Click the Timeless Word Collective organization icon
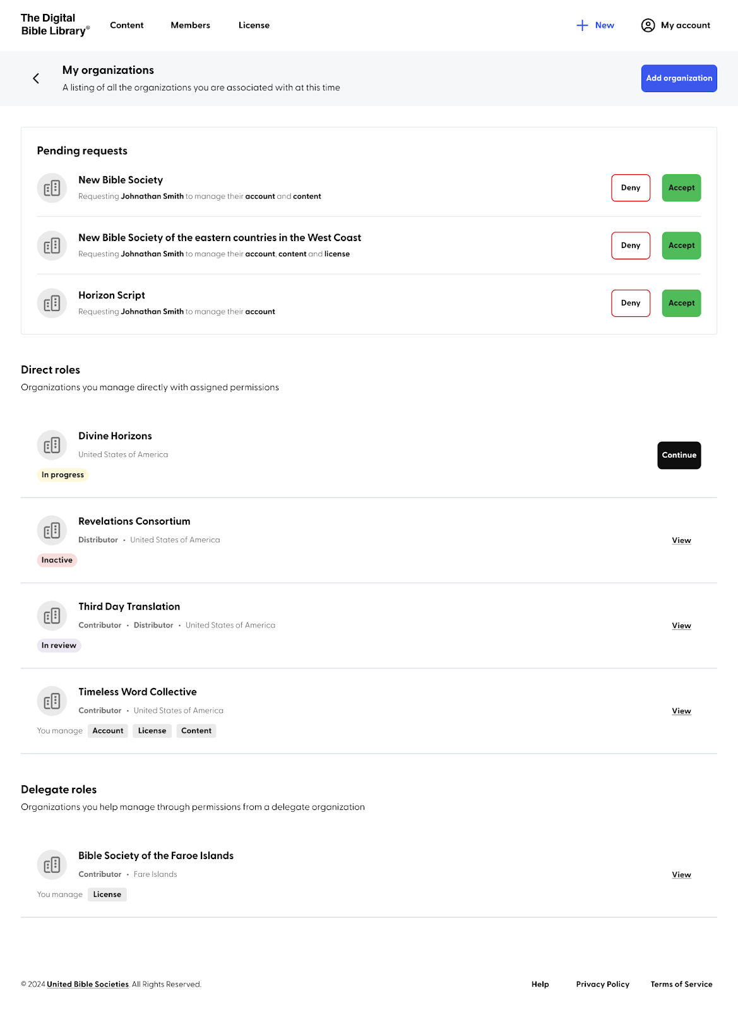Image resolution: width=738 pixels, height=1010 pixels. [52, 701]
